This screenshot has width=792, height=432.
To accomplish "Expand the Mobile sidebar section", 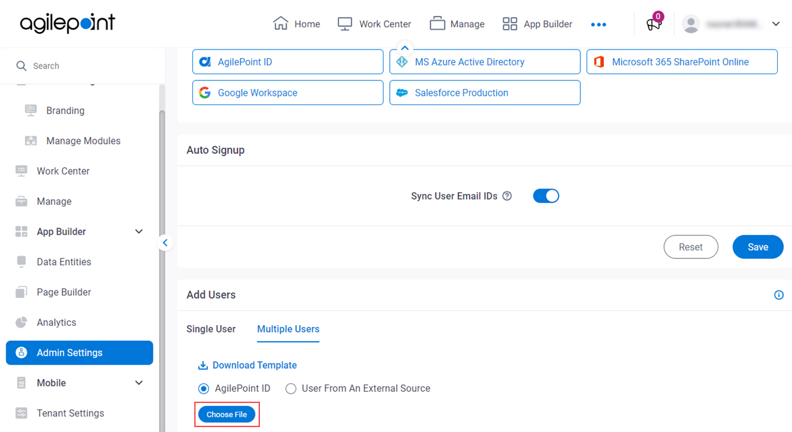I will pyautogui.click(x=139, y=383).
